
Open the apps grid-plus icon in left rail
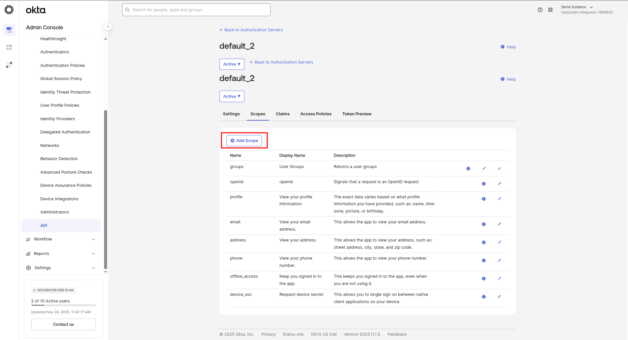pyautogui.click(x=9, y=47)
